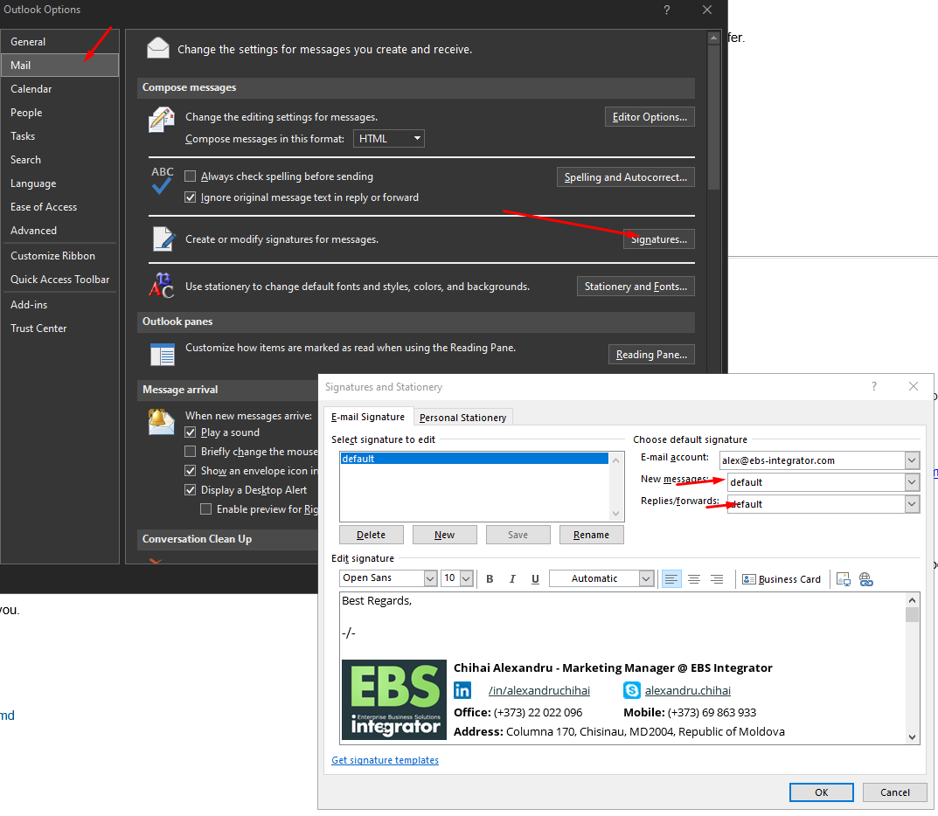
Task: Open the Automatic font color picker
Action: pyautogui.click(x=646, y=578)
